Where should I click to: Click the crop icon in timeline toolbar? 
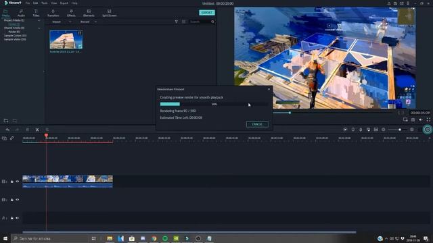(47, 130)
